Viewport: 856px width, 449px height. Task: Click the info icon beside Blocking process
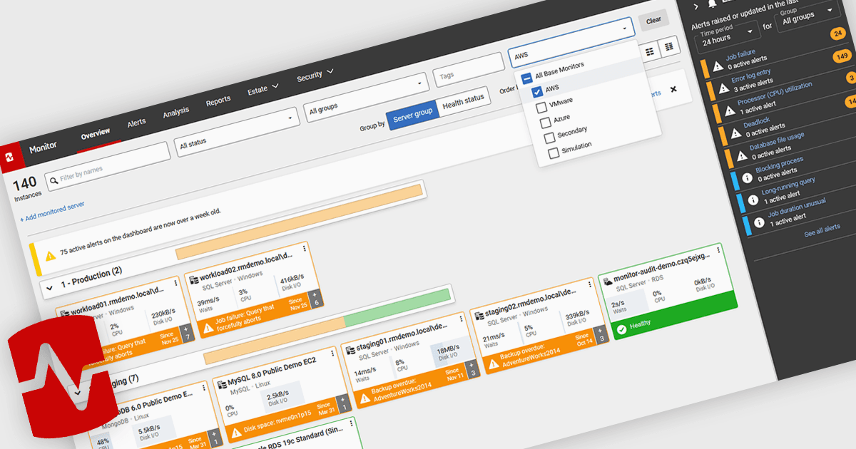[x=748, y=177]
